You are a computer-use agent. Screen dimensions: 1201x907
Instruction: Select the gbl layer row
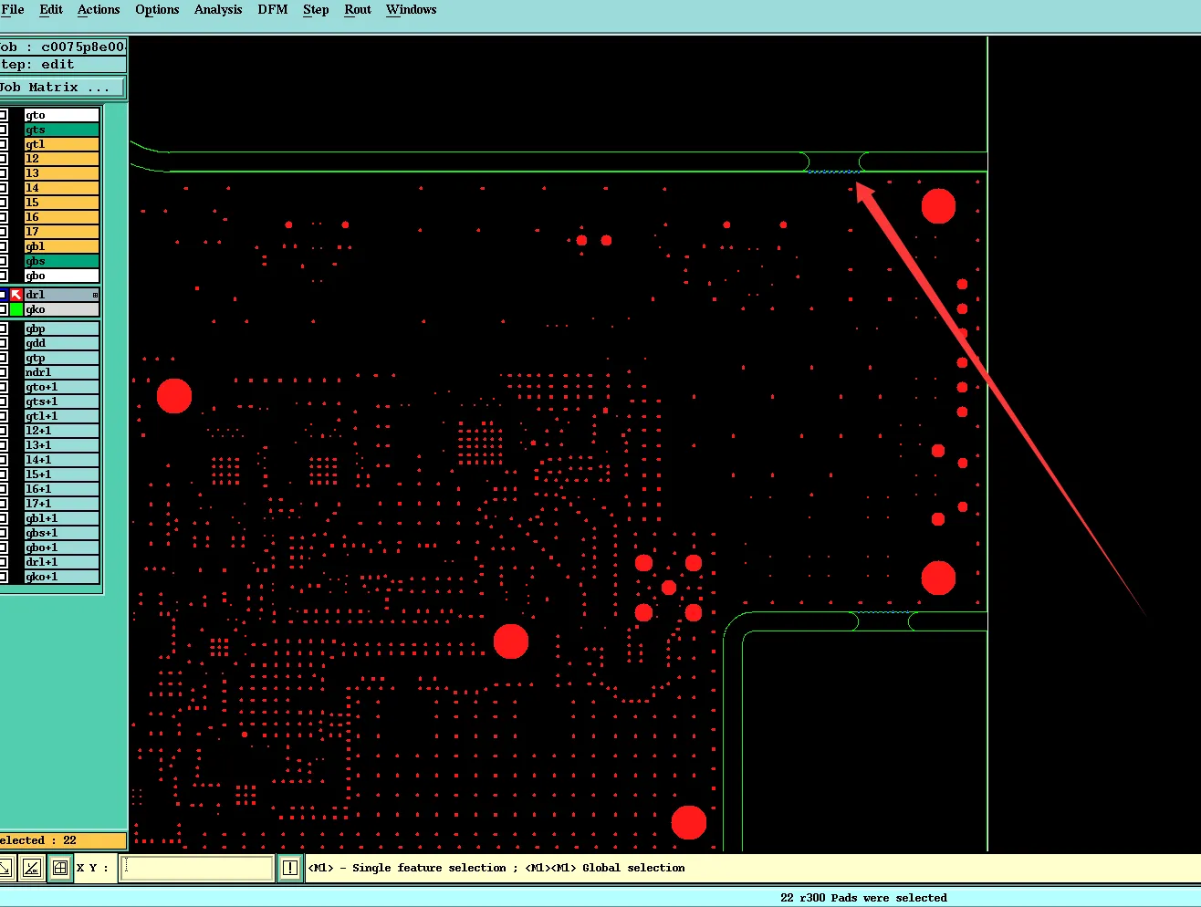(x=62, y=246)
